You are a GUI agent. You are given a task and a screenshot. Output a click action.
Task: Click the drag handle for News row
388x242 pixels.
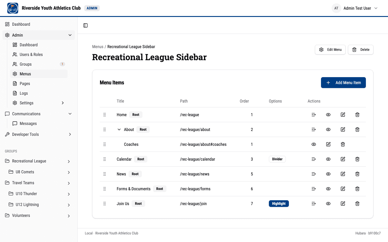[x=105, y=174]
